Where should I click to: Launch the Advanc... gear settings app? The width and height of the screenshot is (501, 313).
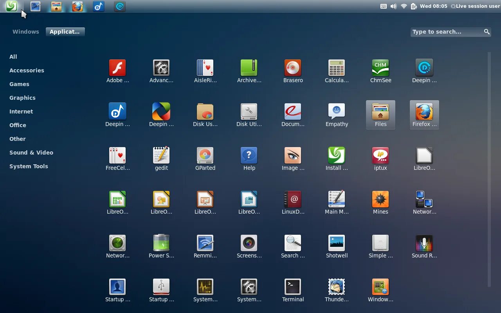161,68
